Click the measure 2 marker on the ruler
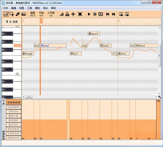Image resolution: width=163 pixels, height=147 pixels. click(x=119, y=21)
